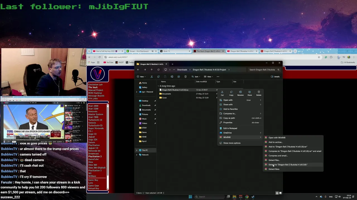357x200 pixels.
Task: Expand Network in navigation pane
Action: click(137, 155)
